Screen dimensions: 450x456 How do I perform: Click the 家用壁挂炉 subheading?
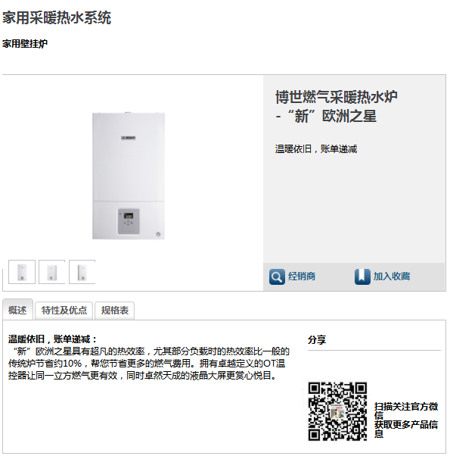(25, 44)
